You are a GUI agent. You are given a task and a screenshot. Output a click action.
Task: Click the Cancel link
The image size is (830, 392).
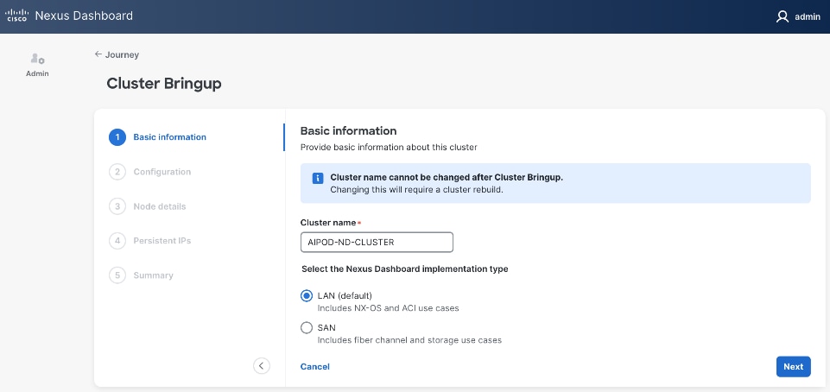click(x=315, y=367)
